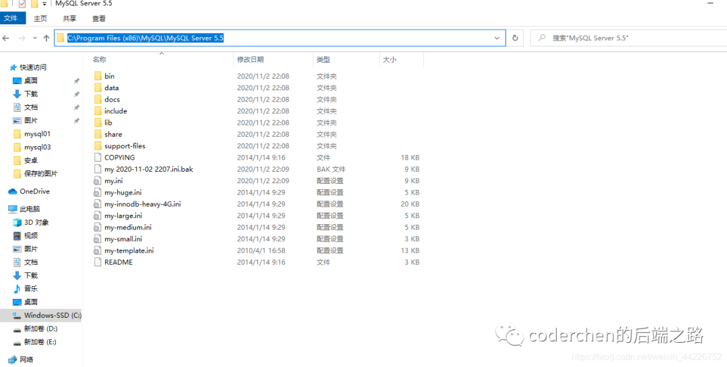Open the data folder icon
This screenshot has height=367, width=727.
(x=98, y=88)
